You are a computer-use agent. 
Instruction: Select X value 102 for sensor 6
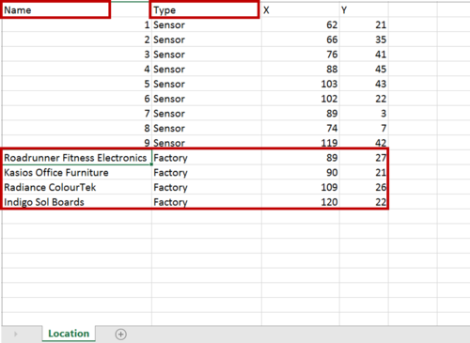(301, 99)
